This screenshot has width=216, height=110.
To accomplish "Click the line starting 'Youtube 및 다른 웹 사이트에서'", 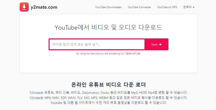I will [x=109, y=103].
